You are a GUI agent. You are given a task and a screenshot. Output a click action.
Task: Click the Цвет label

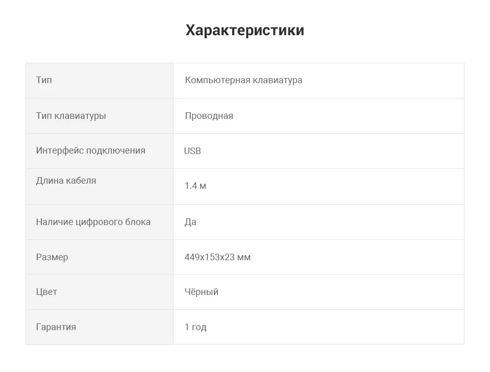[x=46, y=292]
